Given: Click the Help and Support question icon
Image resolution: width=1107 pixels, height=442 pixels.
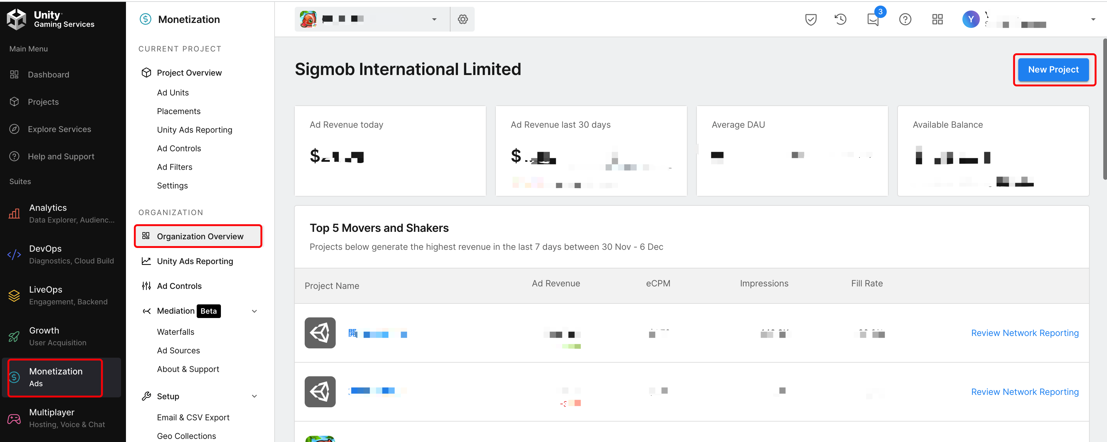Looking at the screenshot, I should 14,156.
